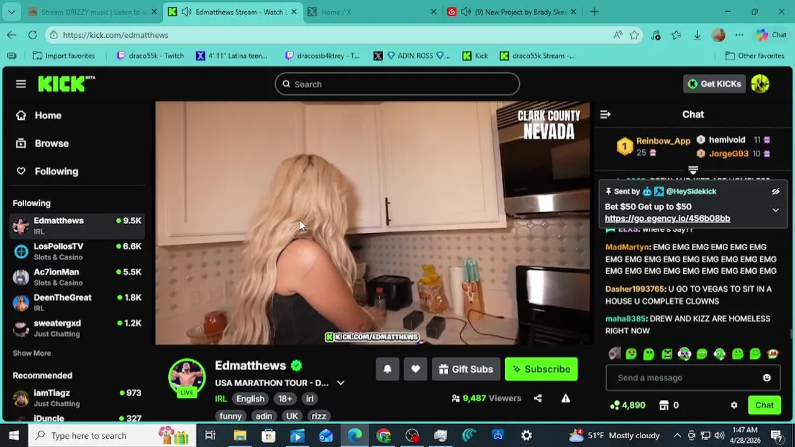Viewport: 795px width, 447px height.
Task: Click the last quick emote on the right
Action: pos(773,353)
